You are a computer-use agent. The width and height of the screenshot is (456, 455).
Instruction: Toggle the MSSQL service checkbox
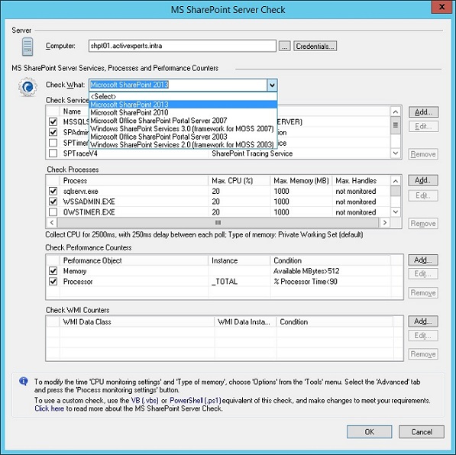[x=53, y=121]
